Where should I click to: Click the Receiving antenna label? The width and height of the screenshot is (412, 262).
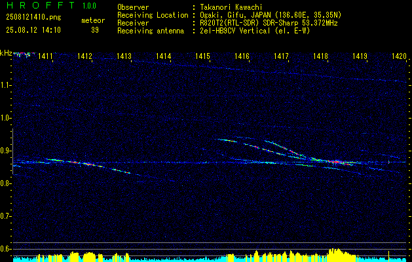[x=151, y=31]
